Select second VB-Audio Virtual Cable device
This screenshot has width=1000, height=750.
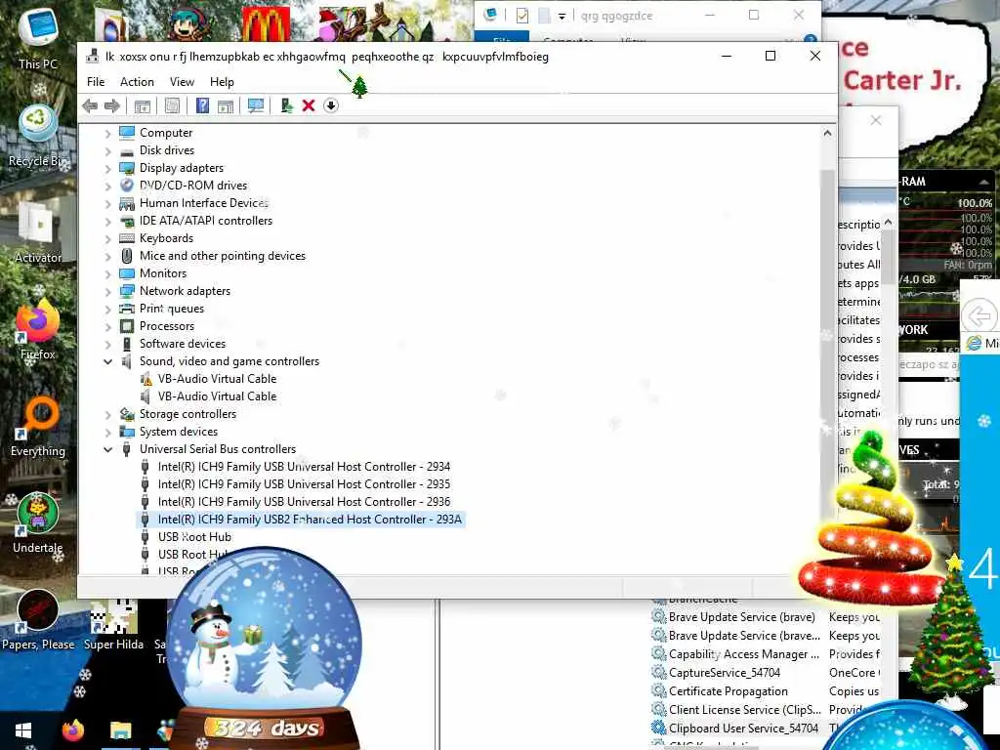point(217,396)
